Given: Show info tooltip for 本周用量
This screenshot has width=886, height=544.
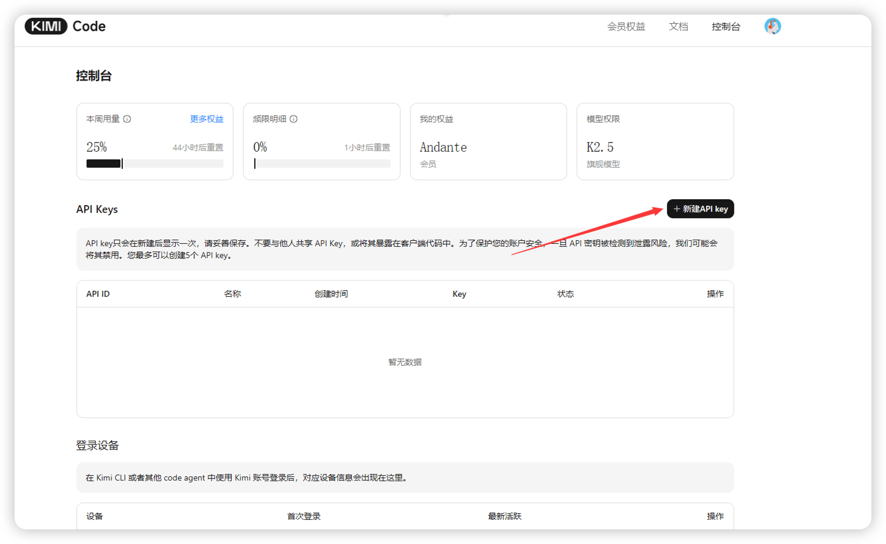Looking at the screenshot, I should pos(127,119).
